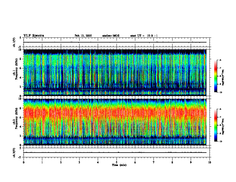Click the "ch.3(V)" axis label

click(x=14, y=153)
